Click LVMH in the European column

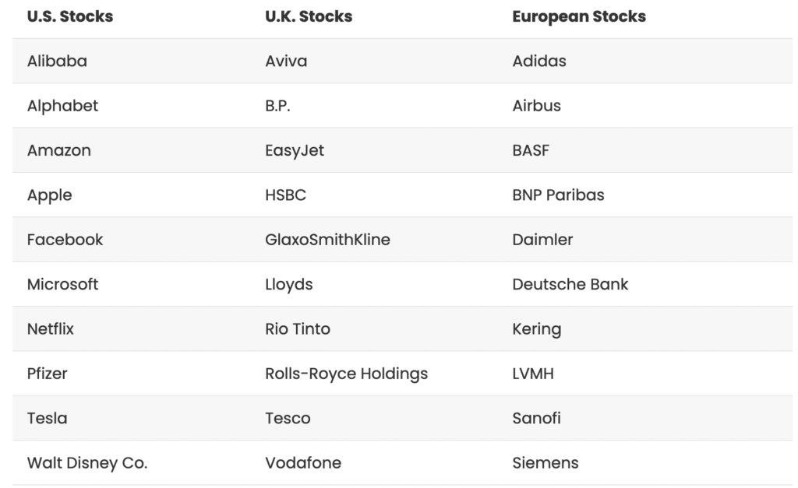point(533,374)
